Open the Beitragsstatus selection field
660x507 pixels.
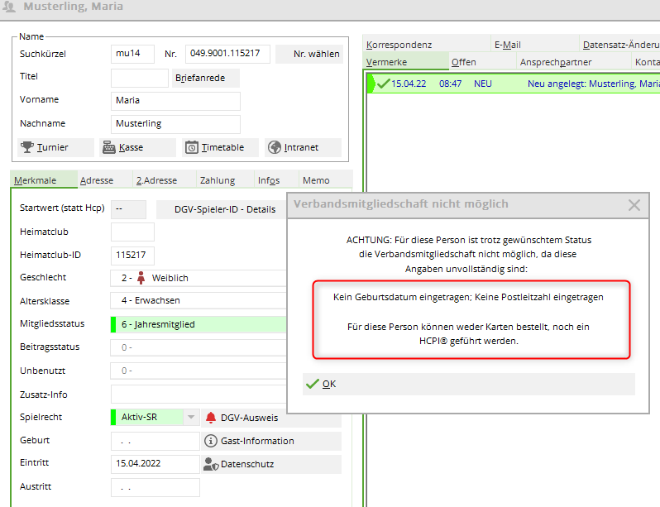tap(198, 347)
